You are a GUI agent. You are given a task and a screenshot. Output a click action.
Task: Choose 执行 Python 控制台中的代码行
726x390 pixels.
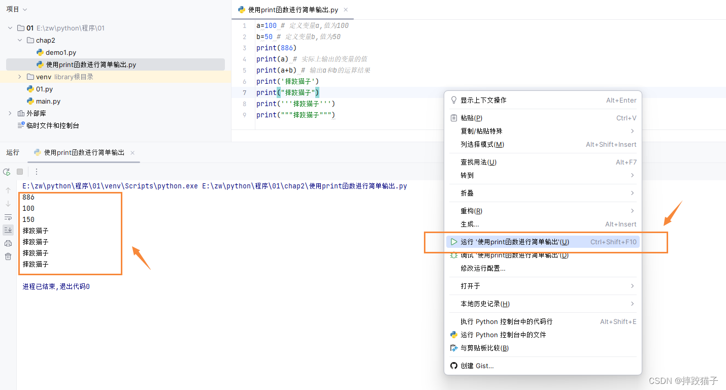pos(543,321)
